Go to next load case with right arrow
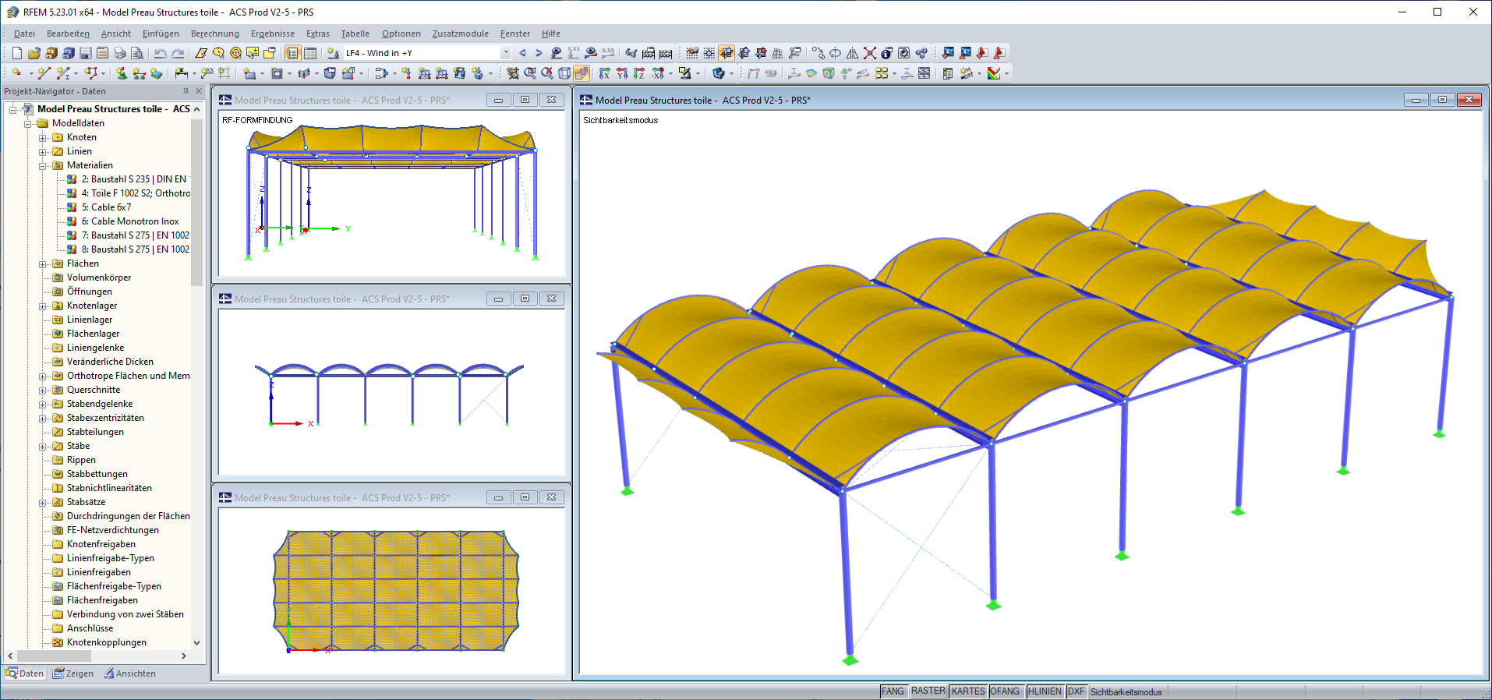1492x700 pixels. pyautogui.click(x=539, y=53)
